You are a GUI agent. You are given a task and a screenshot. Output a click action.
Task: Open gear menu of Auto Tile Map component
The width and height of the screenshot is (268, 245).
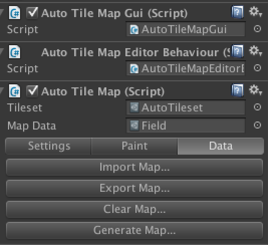[255, 90]
